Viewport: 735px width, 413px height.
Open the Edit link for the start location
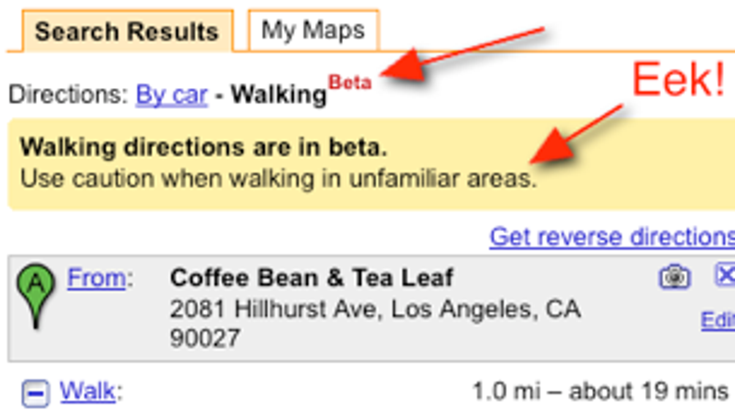coord(718,320)
